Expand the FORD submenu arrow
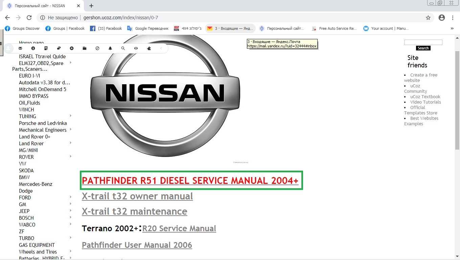Viewport: 460px width, 260px height. point(71,197)
